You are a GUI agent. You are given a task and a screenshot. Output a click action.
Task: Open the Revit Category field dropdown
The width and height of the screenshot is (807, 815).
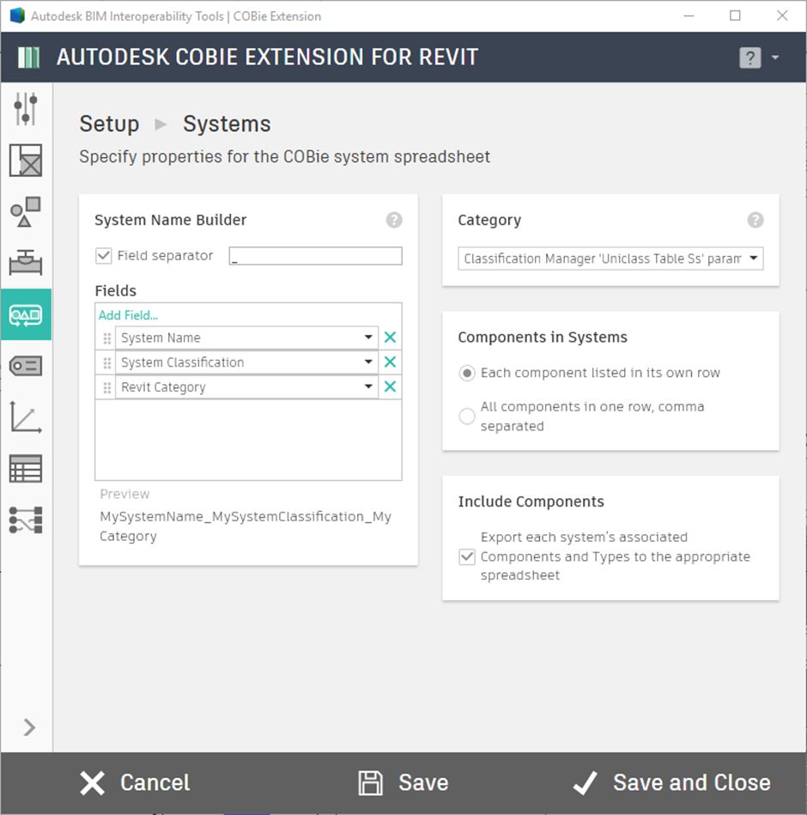246,387
